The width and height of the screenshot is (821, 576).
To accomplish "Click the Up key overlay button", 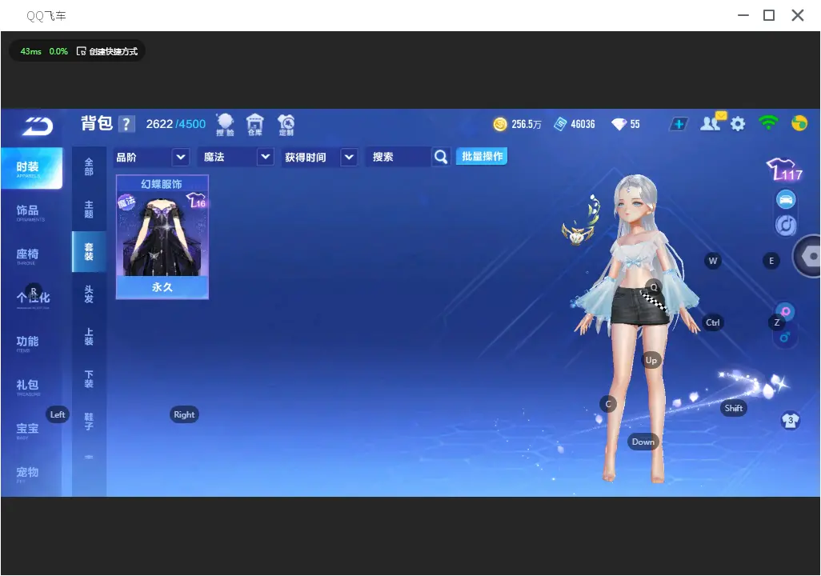I will click(651, 360).
